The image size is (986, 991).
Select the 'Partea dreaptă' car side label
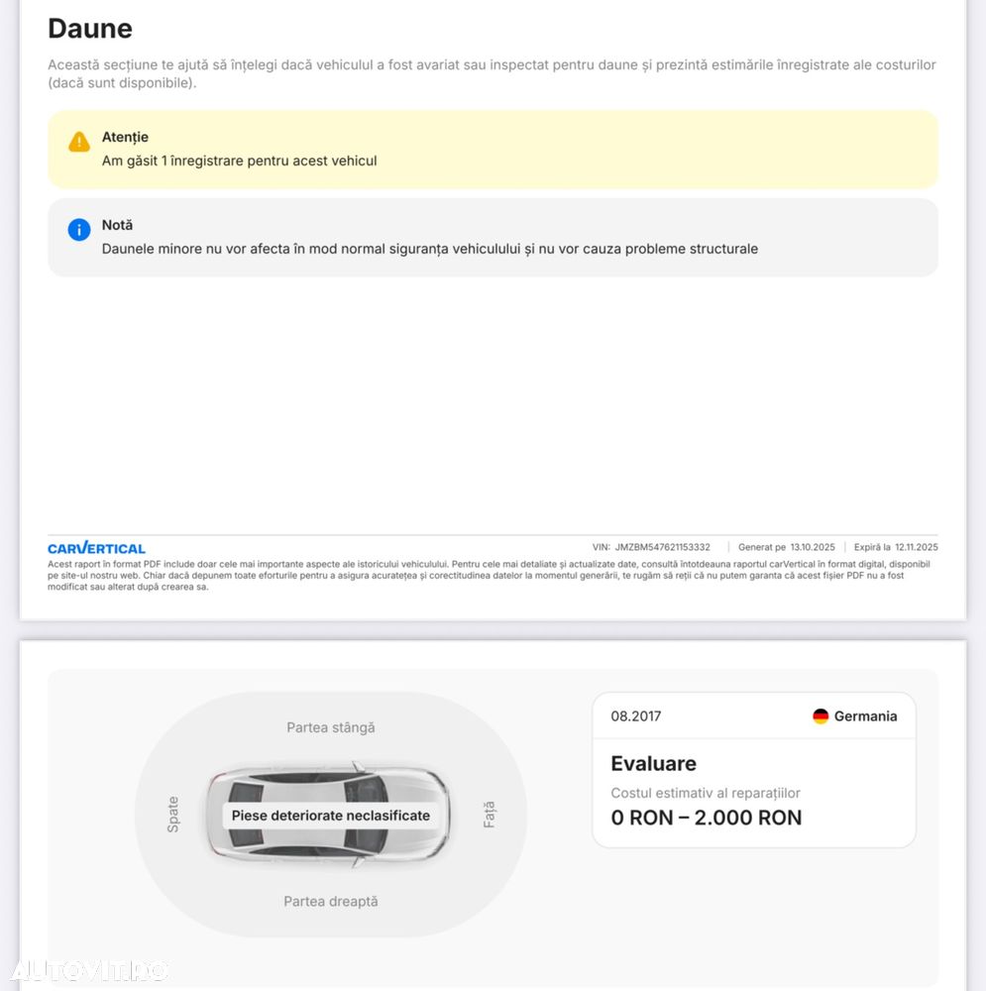[331, 902]
